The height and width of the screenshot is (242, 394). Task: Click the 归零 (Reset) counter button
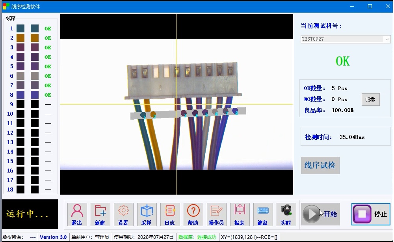[370, 99]
